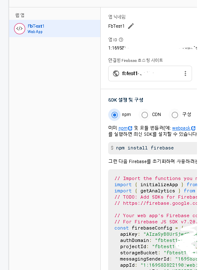Open the App ID help question mark

pos(121,40)
